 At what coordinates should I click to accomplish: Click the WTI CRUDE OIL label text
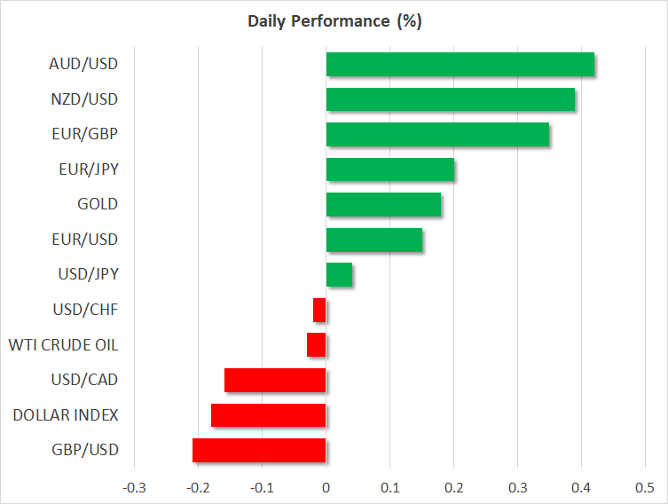point(63,345)
